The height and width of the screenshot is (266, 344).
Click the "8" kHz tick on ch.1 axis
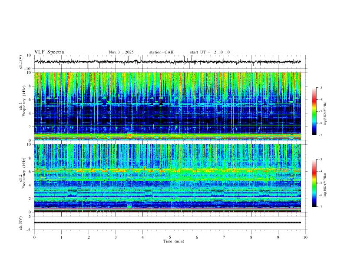tap(30, 86)
